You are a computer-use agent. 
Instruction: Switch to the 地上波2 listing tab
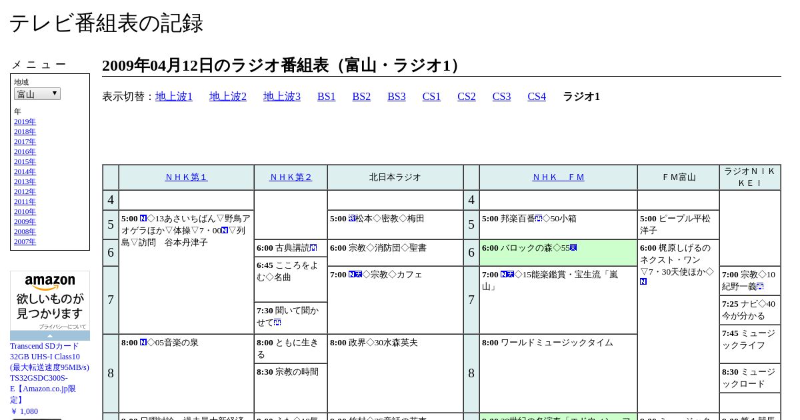point(228,97)
